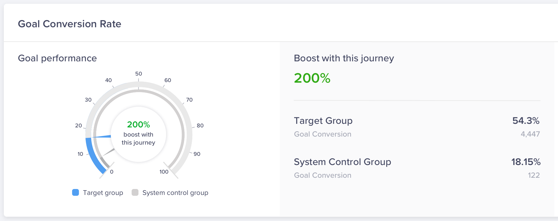This screenshot has width=558, height=221.
Task: Select the System Control Group row heading
Action: pos(343,162)
